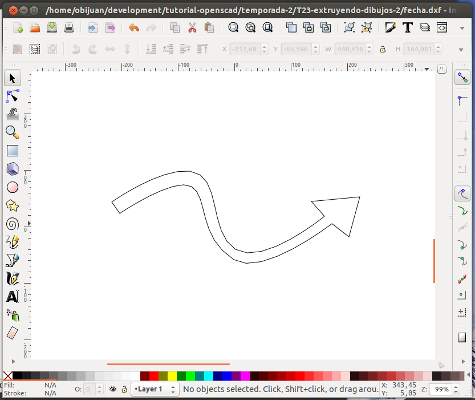
Task: Click the Cut scissors icon
Action: tap(192, 27)
